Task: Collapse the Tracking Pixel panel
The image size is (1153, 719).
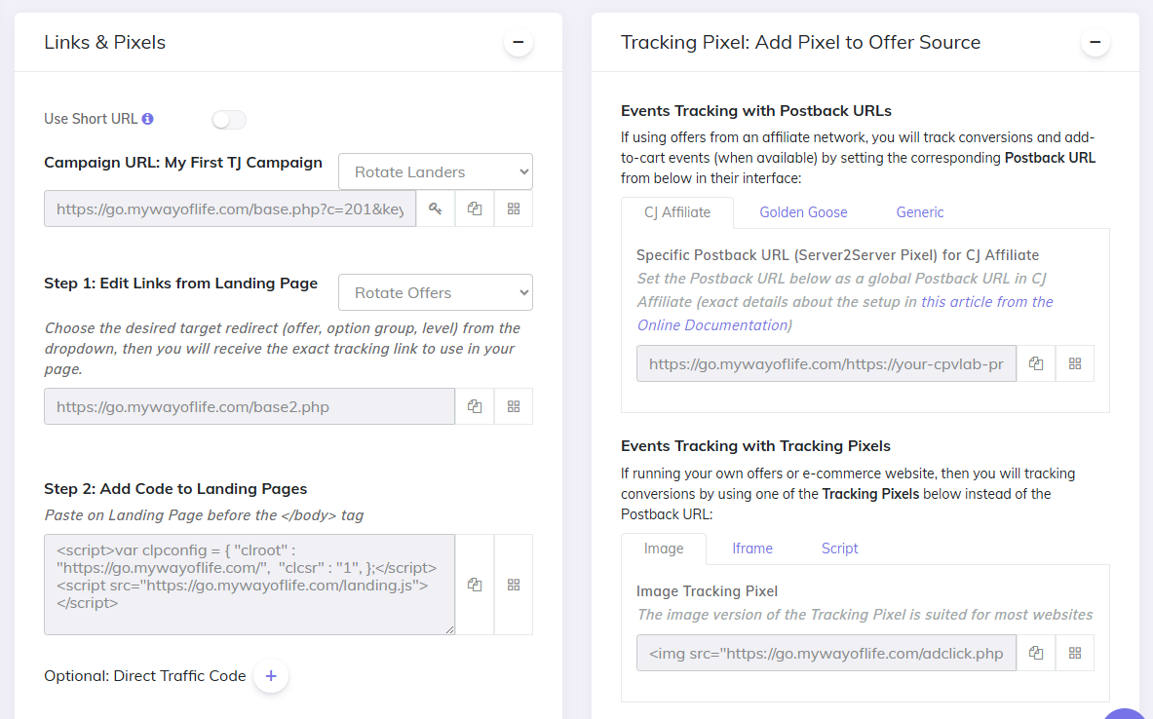Action: (1095, 42)
